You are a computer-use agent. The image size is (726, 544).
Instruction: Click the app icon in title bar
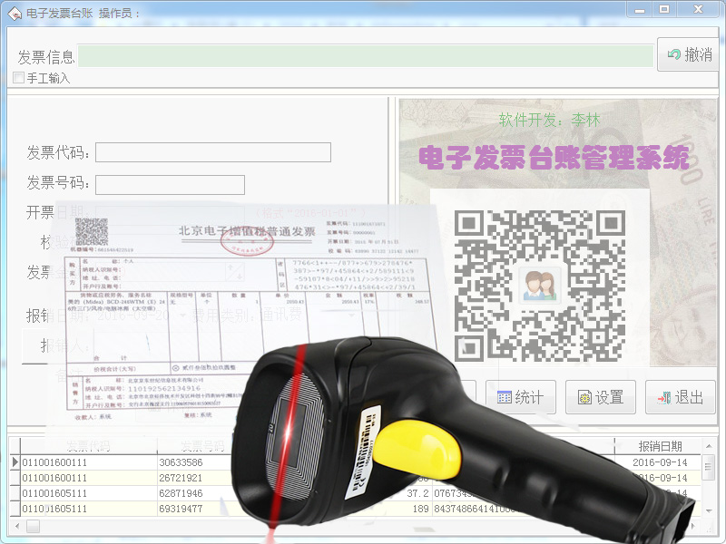(15, 14)
